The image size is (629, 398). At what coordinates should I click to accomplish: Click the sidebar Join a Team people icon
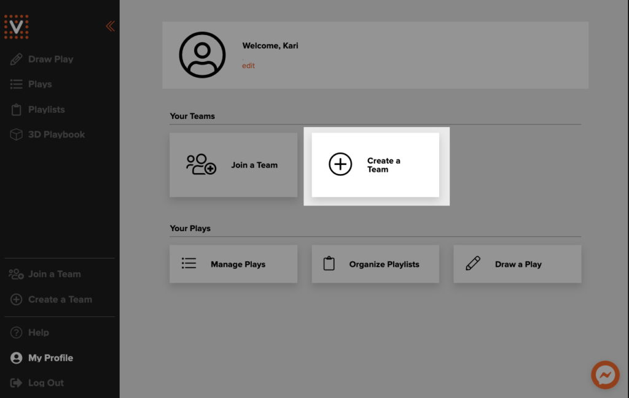click(x=16, y=274)
